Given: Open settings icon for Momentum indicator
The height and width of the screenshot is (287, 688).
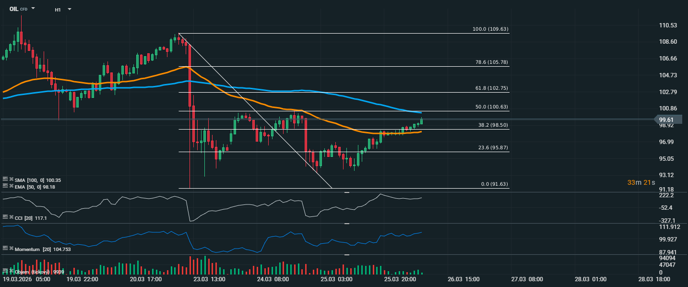Looking at the screenshot, I should [x=5, y=249].
